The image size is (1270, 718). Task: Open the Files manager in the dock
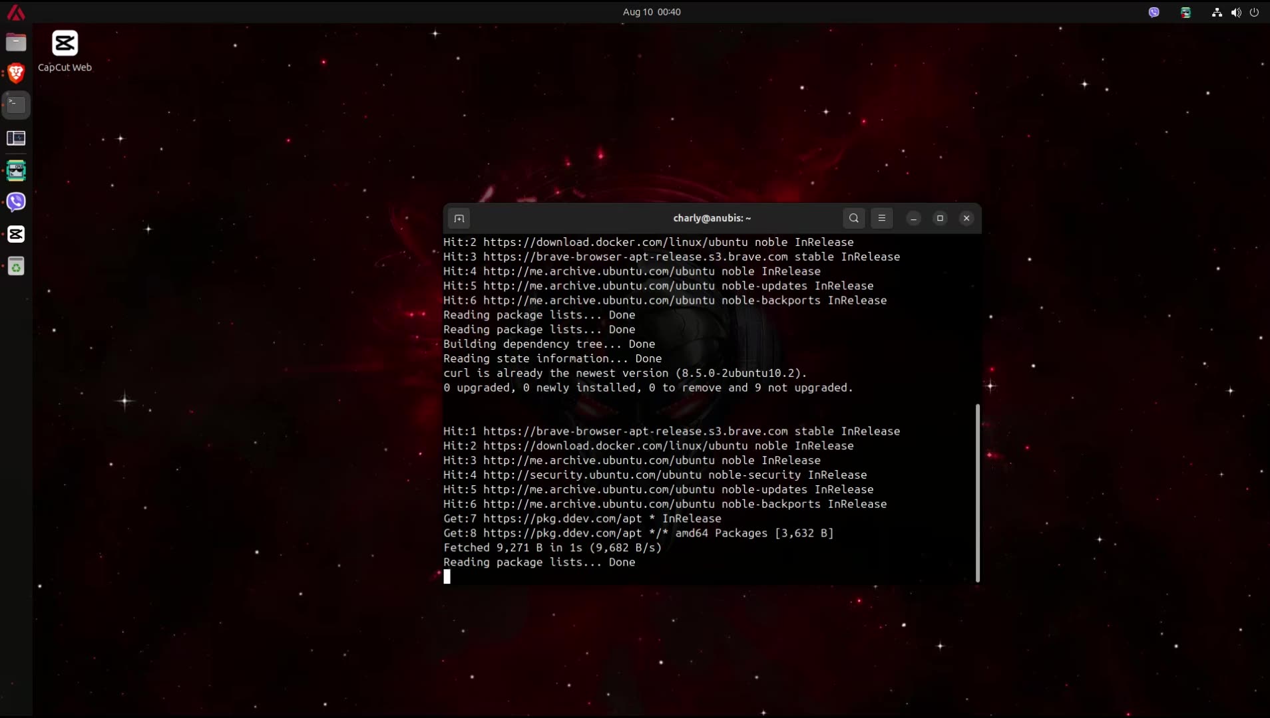click(16, 42)
